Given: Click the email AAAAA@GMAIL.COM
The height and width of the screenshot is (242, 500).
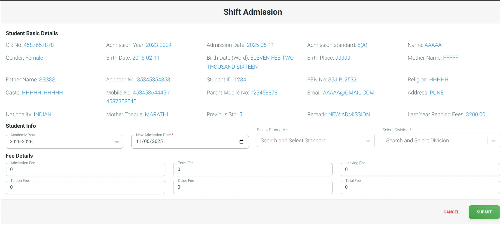Looking at the screenshot, I should 348,93.
